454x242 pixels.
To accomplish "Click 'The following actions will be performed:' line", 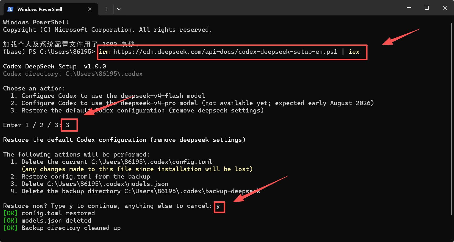I will (77, 154).
